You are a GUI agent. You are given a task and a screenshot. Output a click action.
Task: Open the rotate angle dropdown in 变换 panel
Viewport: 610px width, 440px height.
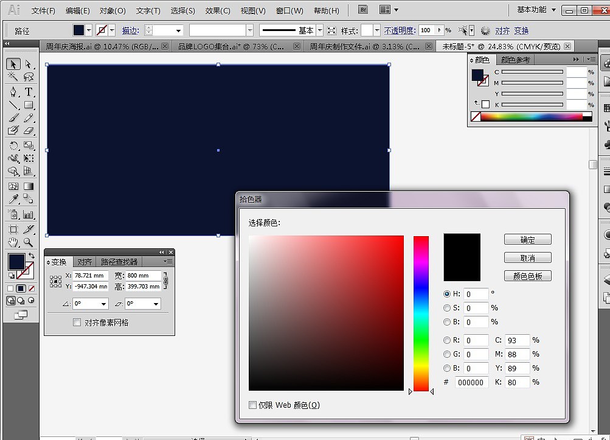pos(103,304)
